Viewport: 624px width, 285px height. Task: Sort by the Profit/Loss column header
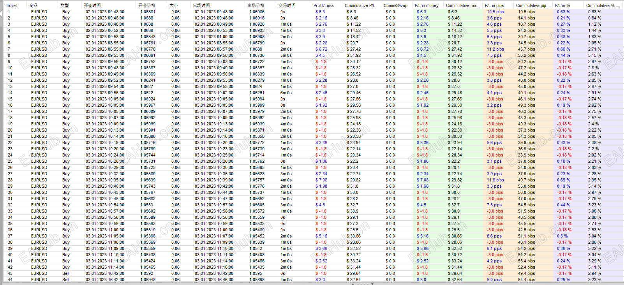324,5
